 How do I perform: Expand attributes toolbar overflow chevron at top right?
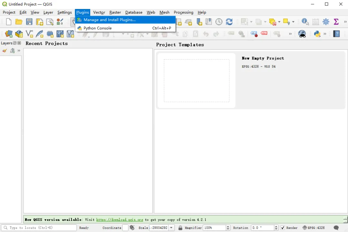point(345,22)
